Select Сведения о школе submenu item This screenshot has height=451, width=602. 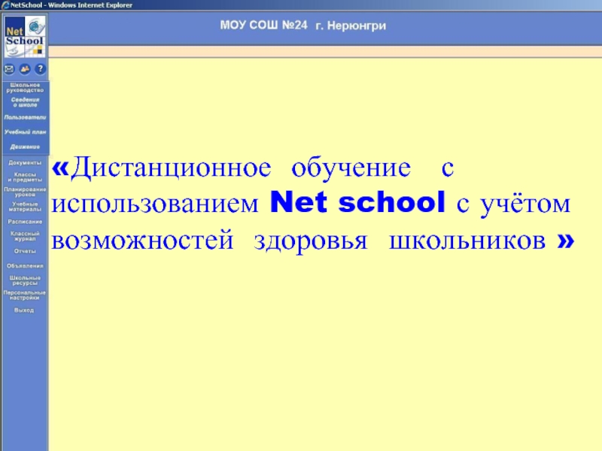[26, 102]
